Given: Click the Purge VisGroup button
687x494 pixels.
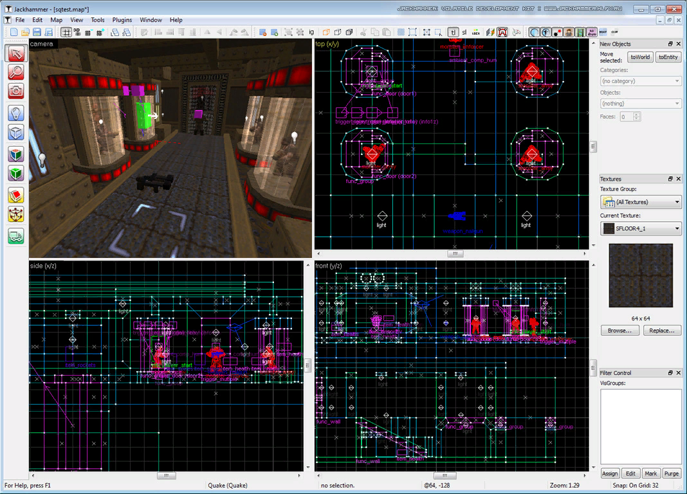Looking at the screenshot, I should 671,473.
